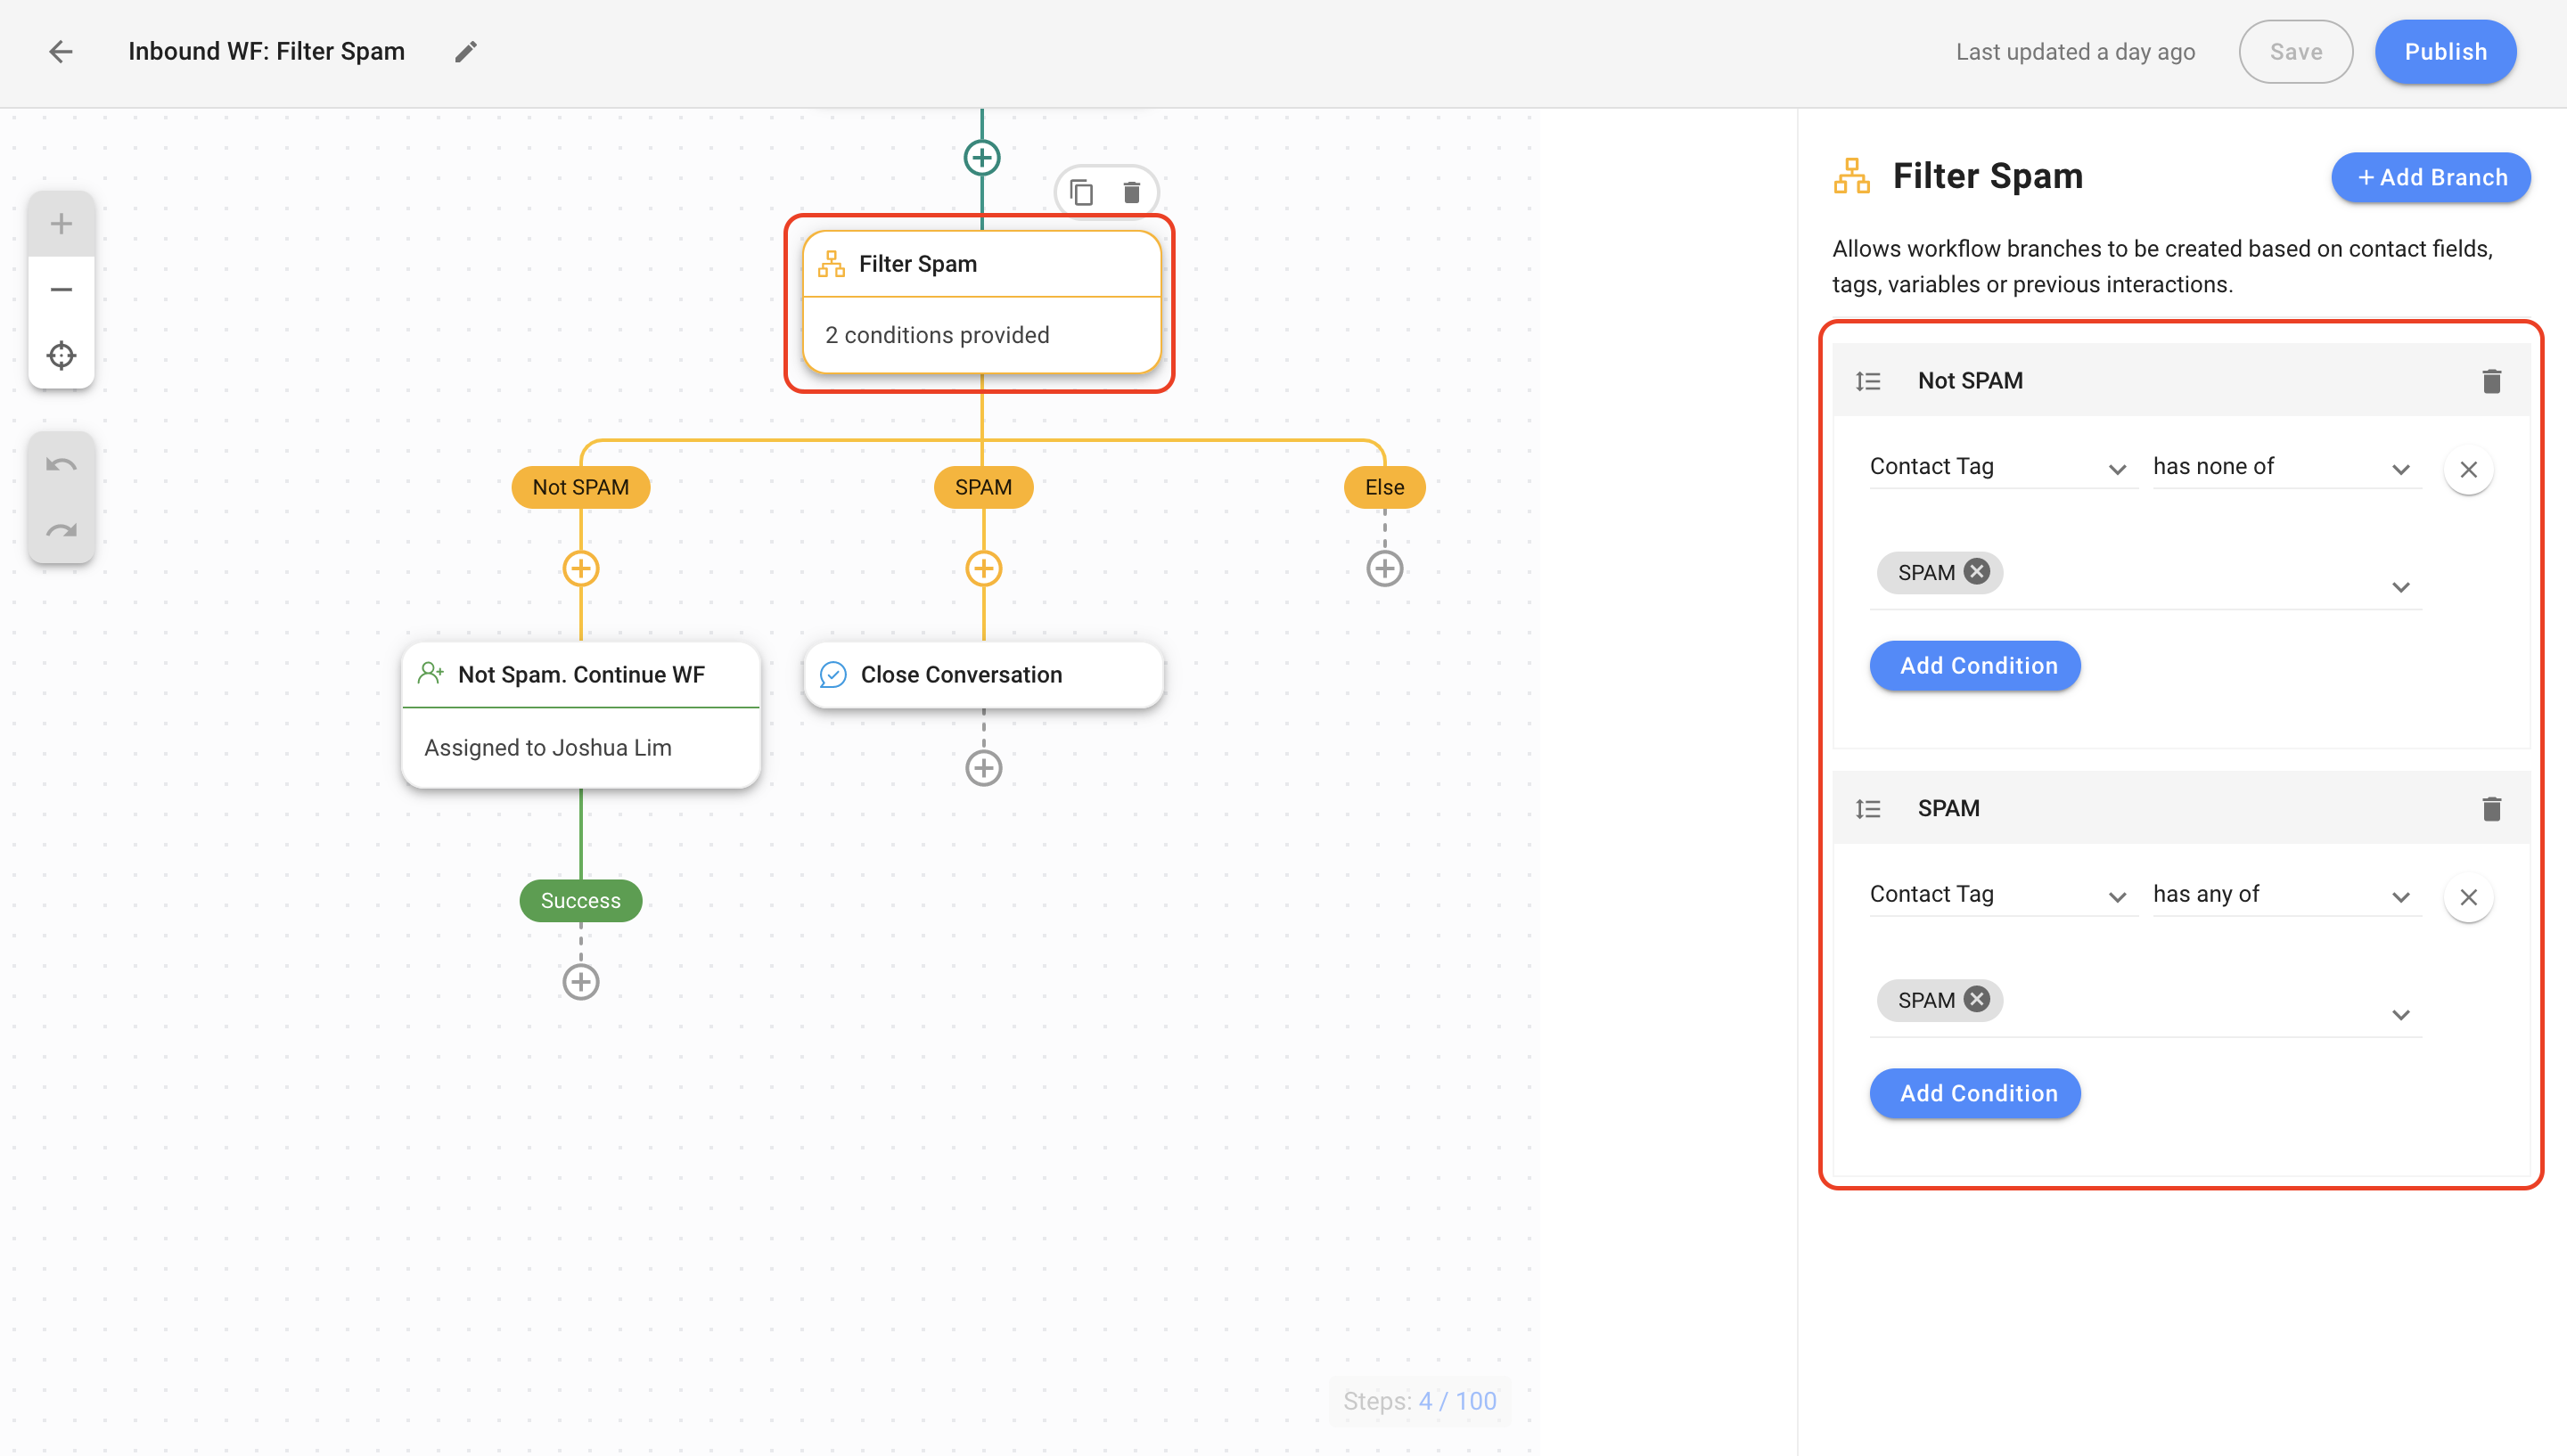
Task: Click the pencil icon to rename workflow
Action: (466, 52)
